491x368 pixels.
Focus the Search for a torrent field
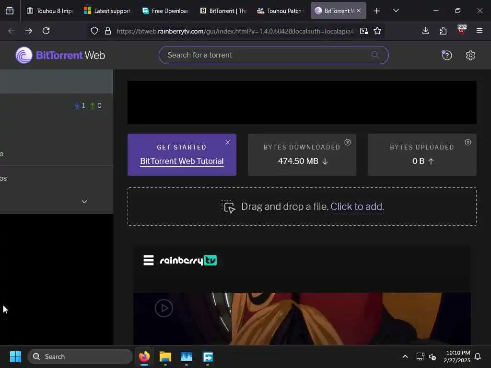(273, 55)
